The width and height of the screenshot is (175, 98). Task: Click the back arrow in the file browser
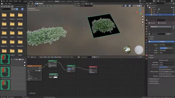[x=2, y=7]
